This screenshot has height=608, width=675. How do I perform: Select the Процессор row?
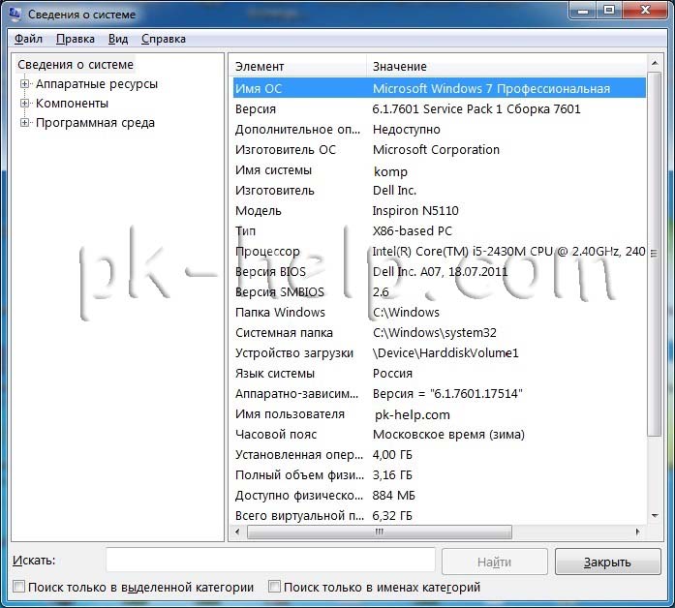(439, 252)
